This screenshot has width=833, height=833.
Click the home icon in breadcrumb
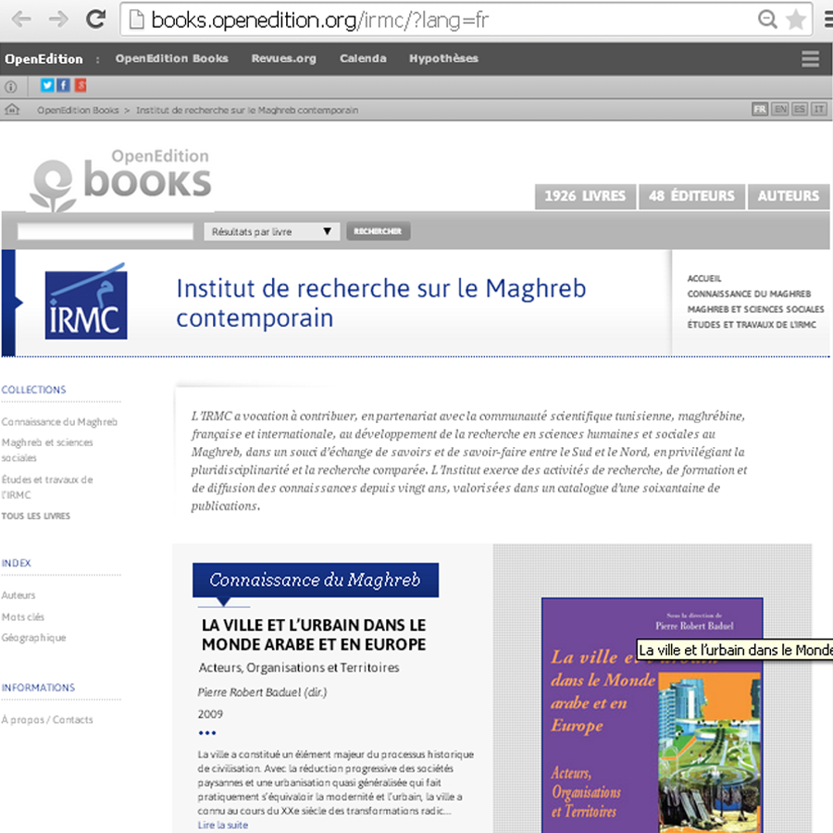12,110
